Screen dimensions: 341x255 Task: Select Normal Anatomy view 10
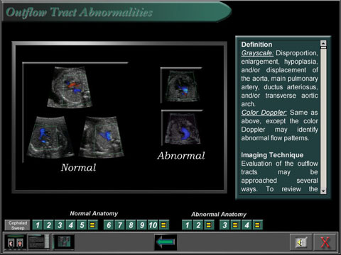153,225
